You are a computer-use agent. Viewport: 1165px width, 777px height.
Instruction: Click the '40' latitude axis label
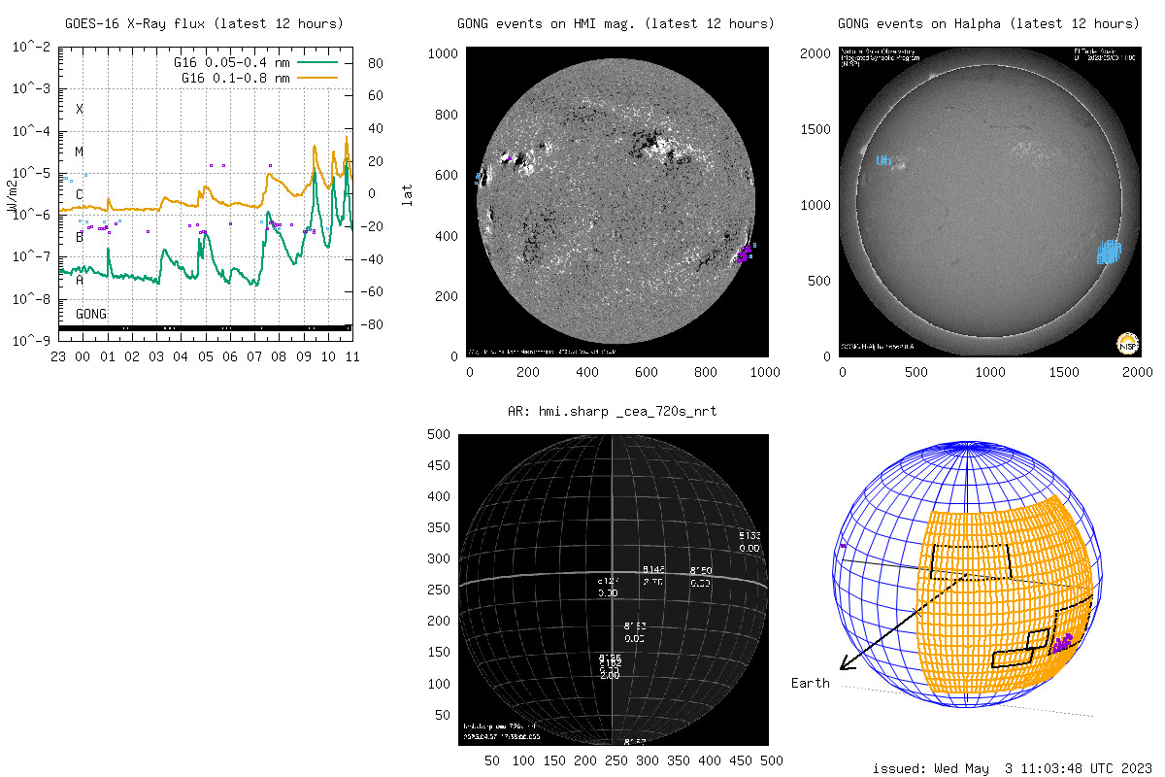378,128
